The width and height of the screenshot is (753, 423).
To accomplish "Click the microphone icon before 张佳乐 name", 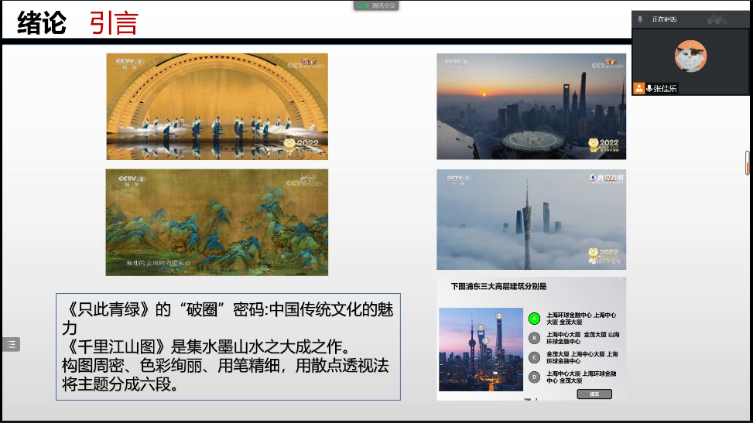I will tap(649, 88).
